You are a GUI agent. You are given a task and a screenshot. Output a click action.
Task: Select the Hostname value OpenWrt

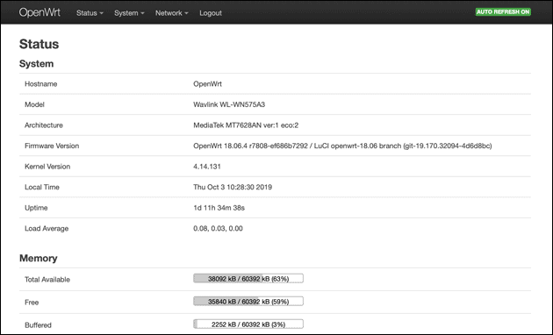207,84
